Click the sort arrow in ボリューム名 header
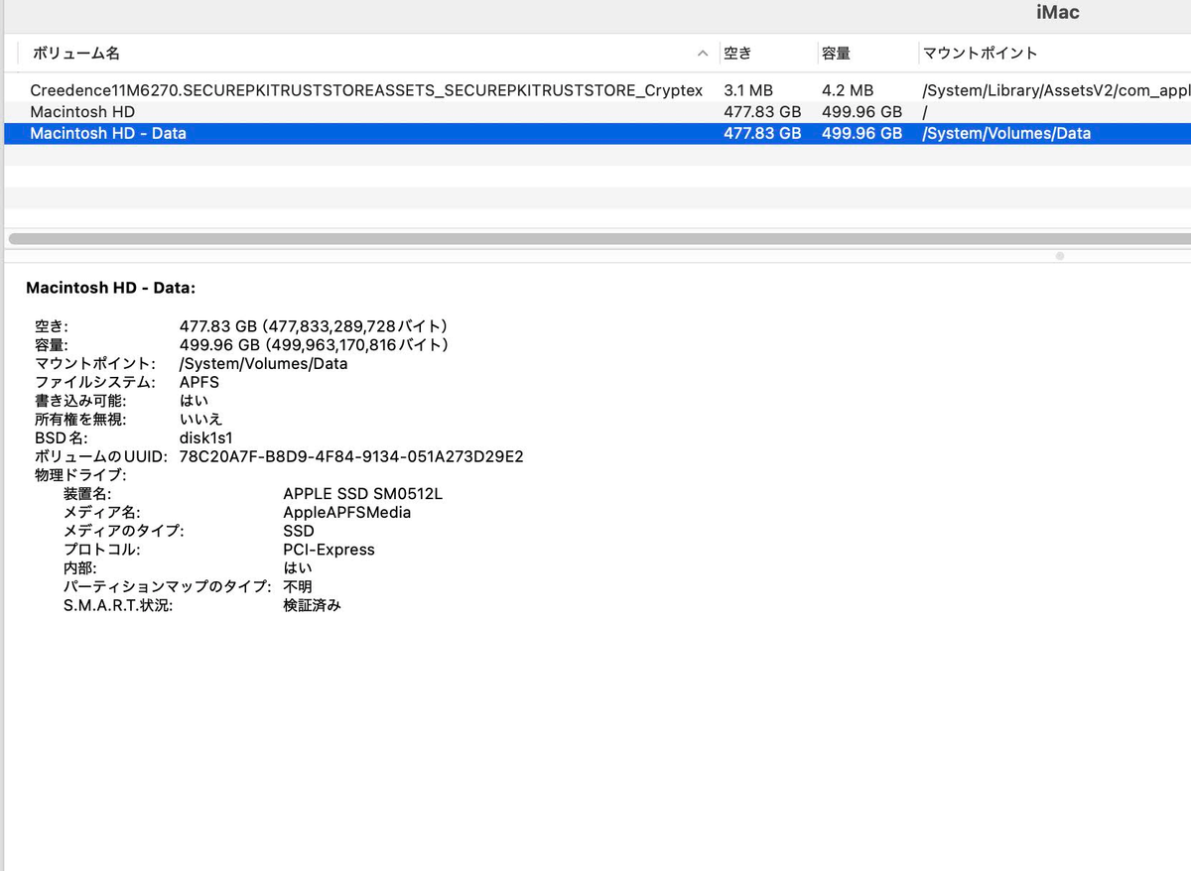This screenshot has height=871, width=1191. point(703,54)
